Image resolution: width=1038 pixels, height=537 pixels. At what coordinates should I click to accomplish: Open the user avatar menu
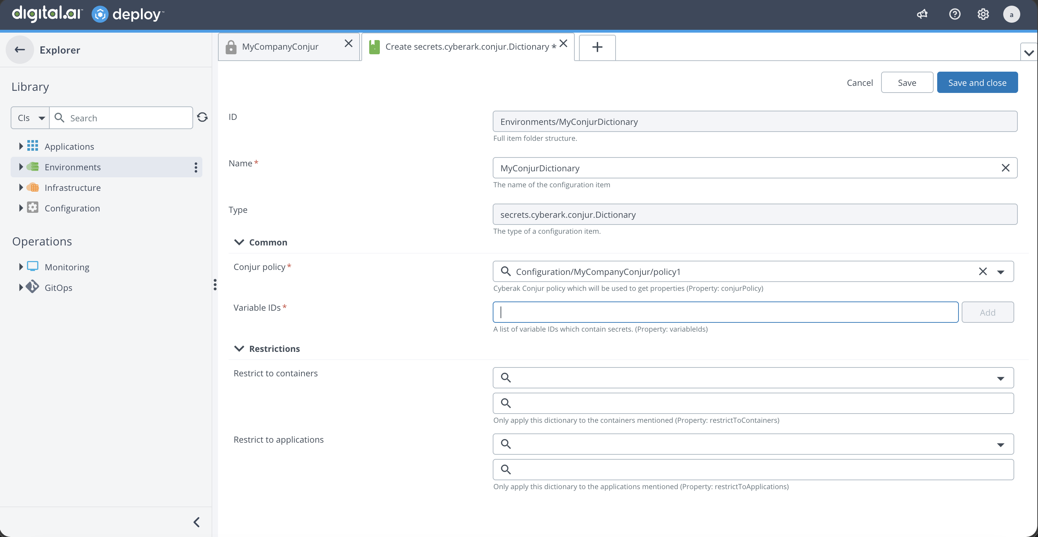[1011, 15]
